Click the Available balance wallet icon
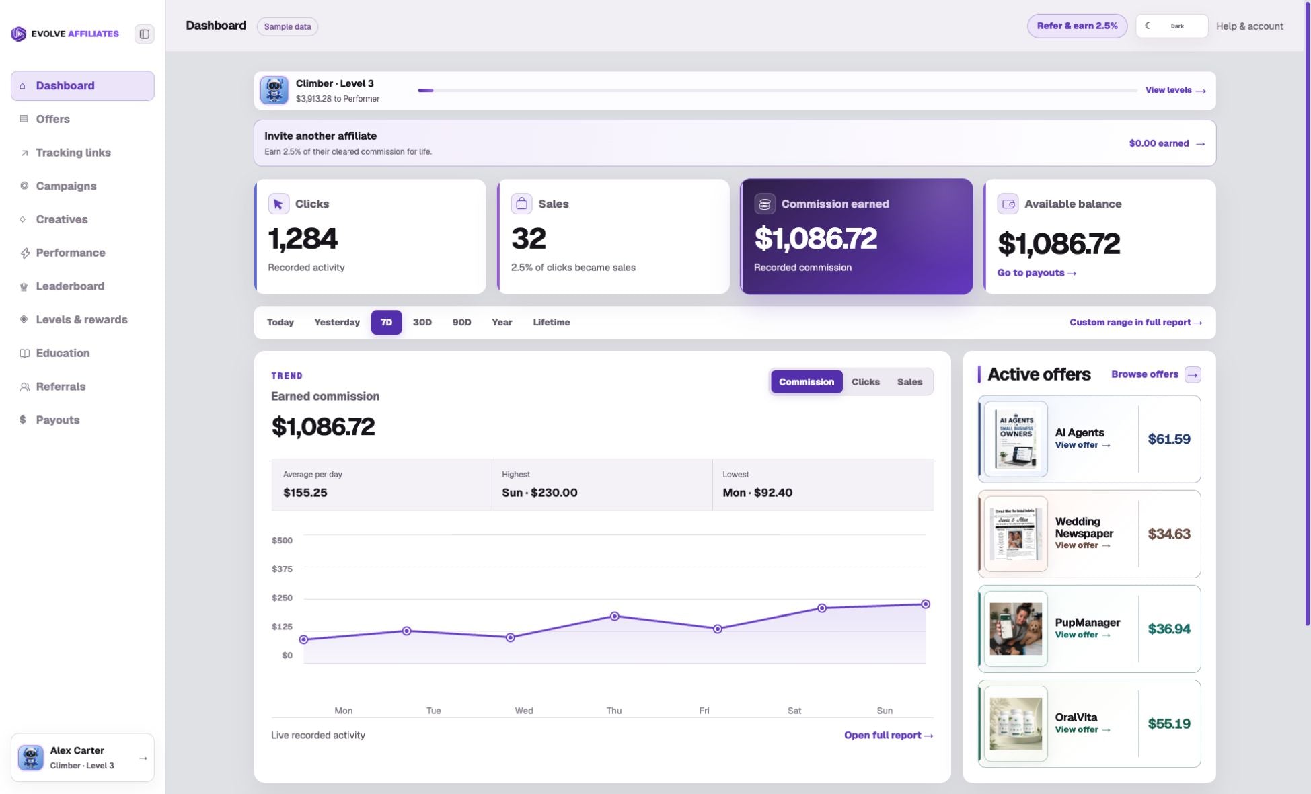Viewport: 1311px width, 794px height. (x=1008, y=204)
